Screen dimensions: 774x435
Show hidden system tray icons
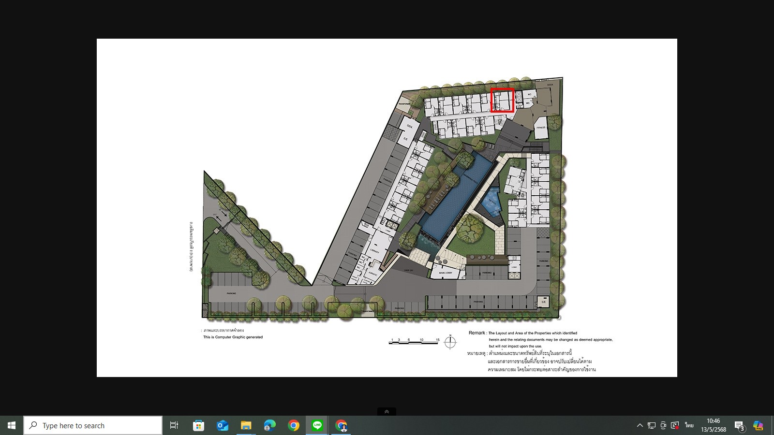(x=640, y=425)
